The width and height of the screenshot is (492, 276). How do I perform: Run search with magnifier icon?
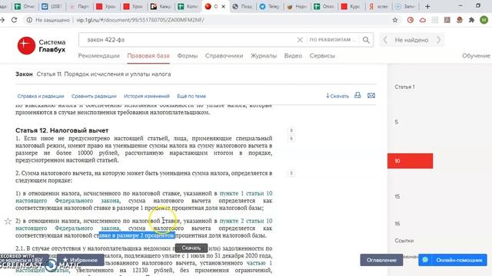[366, 40]
